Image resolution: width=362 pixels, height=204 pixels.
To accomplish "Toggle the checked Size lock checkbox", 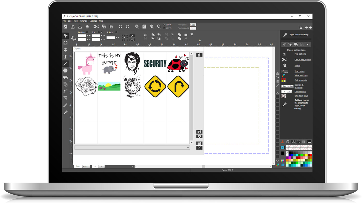I will (101, 32).
